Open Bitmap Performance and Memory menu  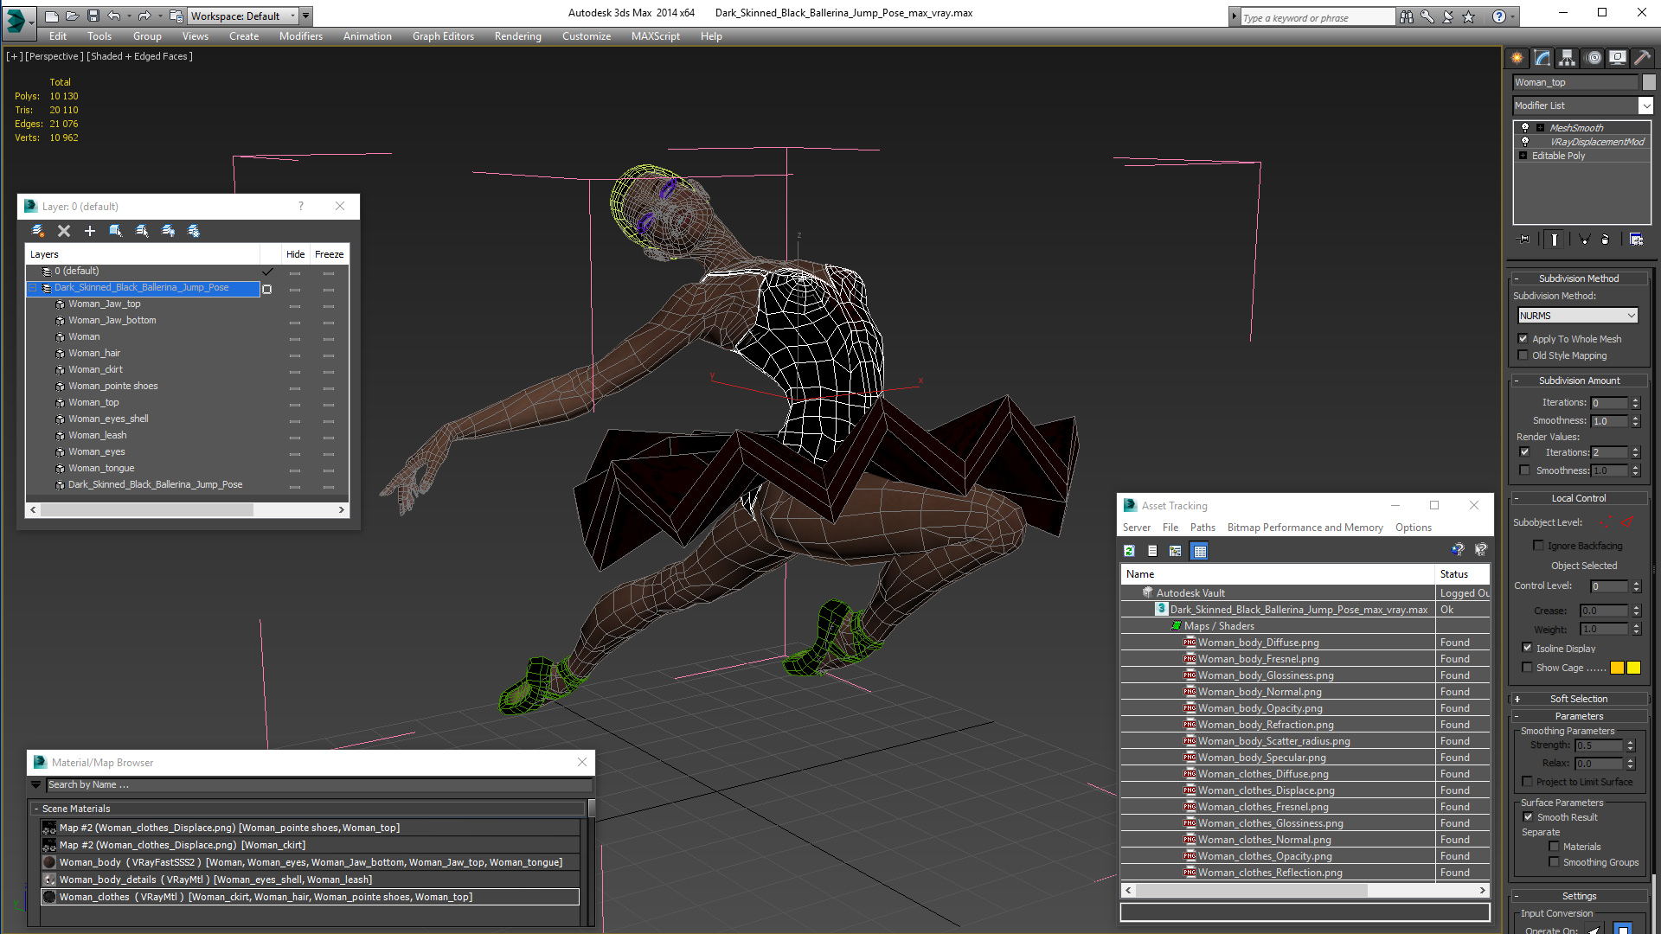(x=1305, y=528)
